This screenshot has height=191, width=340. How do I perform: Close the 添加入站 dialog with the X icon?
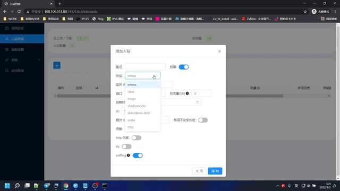219,51
